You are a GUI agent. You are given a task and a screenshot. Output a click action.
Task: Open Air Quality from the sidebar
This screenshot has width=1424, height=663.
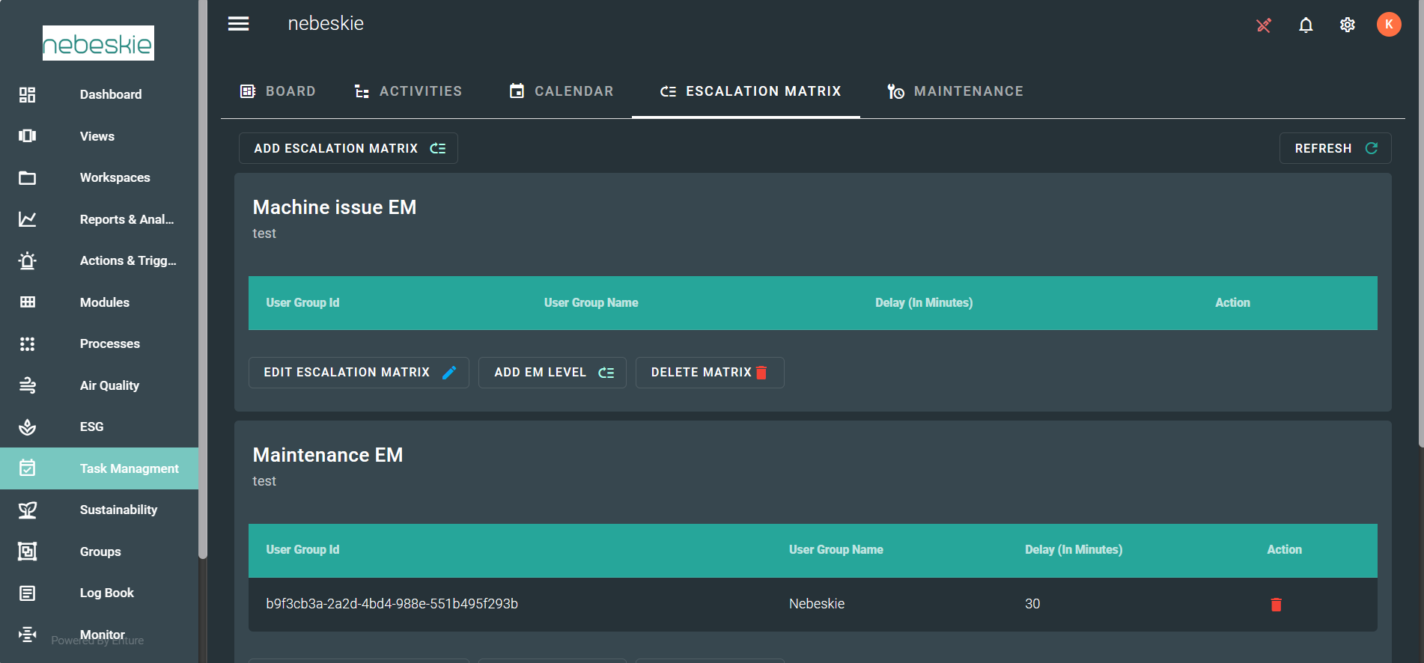point(109,385)
